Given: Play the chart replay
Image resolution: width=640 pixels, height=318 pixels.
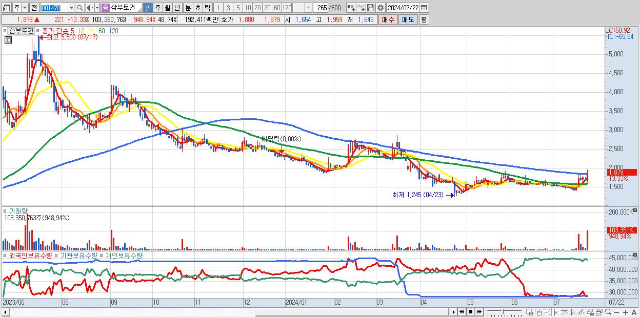Looking at the screenshot, I should coord(454,312).
